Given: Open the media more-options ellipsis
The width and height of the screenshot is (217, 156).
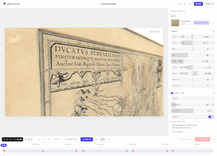Looking at the screenshot, I should coord(213,23).
